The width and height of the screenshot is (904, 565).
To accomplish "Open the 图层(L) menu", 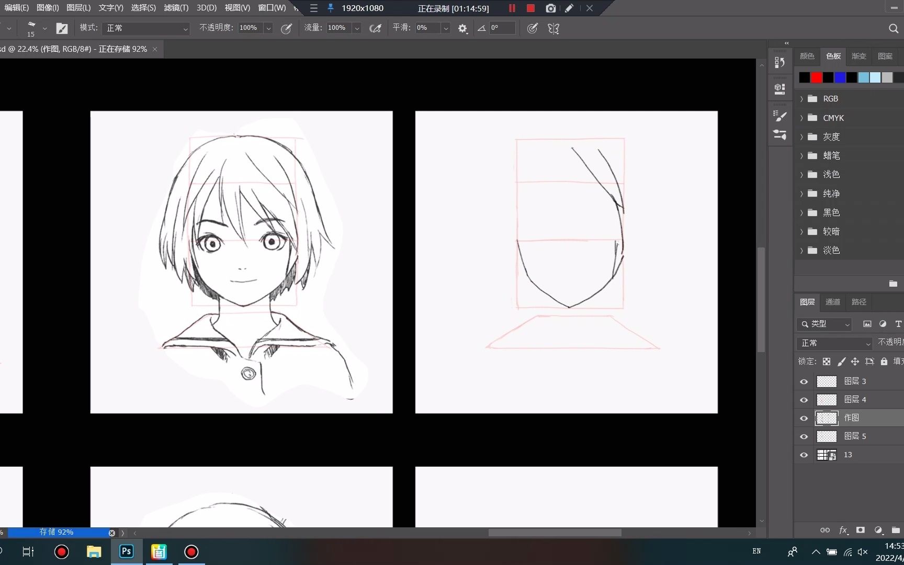I will [78, 8].
